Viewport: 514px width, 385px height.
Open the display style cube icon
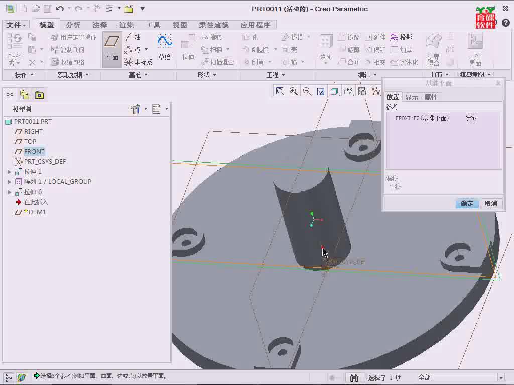point(334,91)
